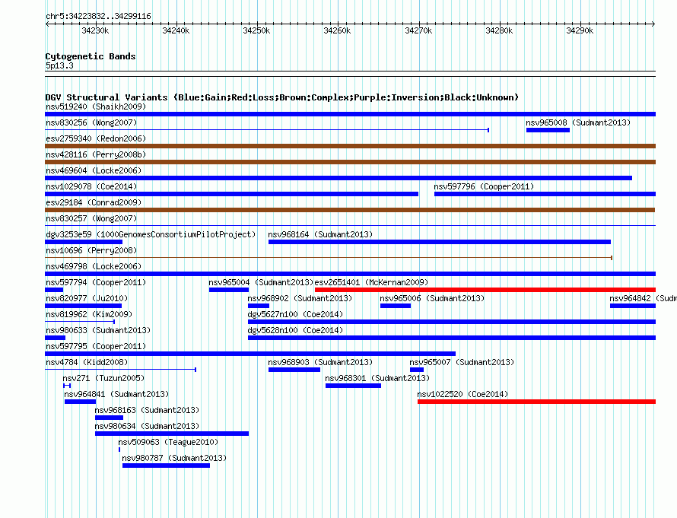This screenshot has height=518, width=677.
Task: Click the esv2759340 (Redon2006) label
Action: tap(96, 138)
